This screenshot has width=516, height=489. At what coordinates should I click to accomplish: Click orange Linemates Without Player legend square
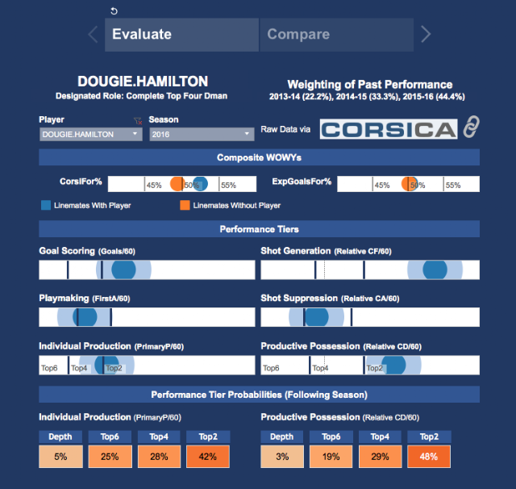pos(185,205)
